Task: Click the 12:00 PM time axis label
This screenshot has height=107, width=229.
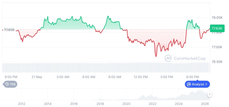Action: pos(141,77)
